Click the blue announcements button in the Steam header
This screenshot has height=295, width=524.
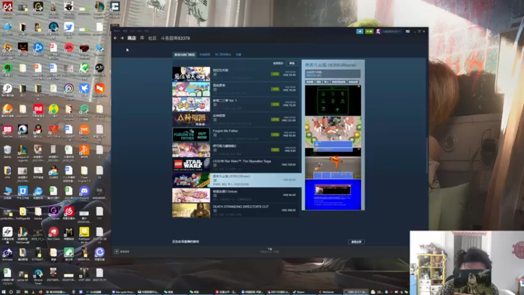pos(360,31)
